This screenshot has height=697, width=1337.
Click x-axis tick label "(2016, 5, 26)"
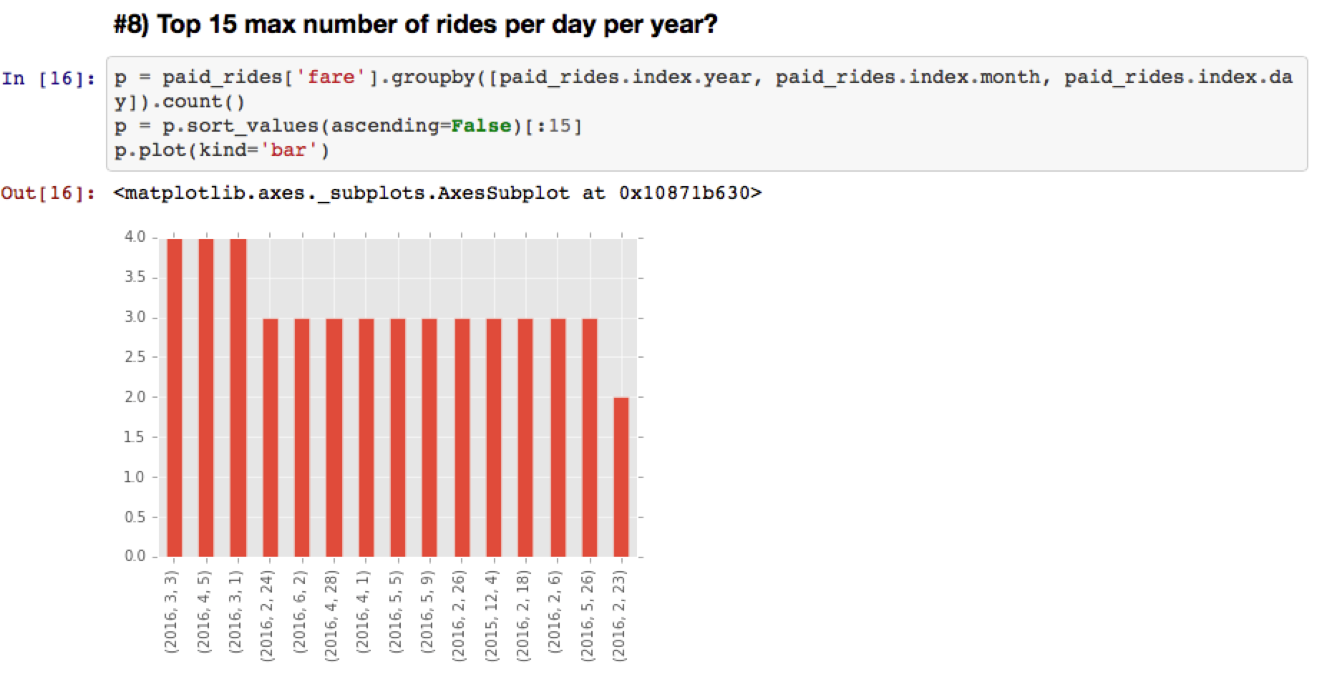587,616
